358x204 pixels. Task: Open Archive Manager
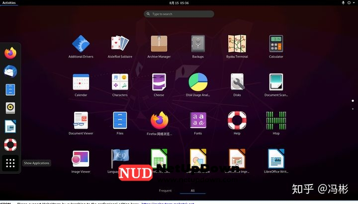tap(159, 43)
